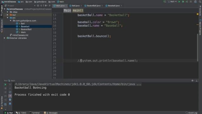Open the TODO tool window tab
Viewport: 202px width, 114px height.
(21, 113)
